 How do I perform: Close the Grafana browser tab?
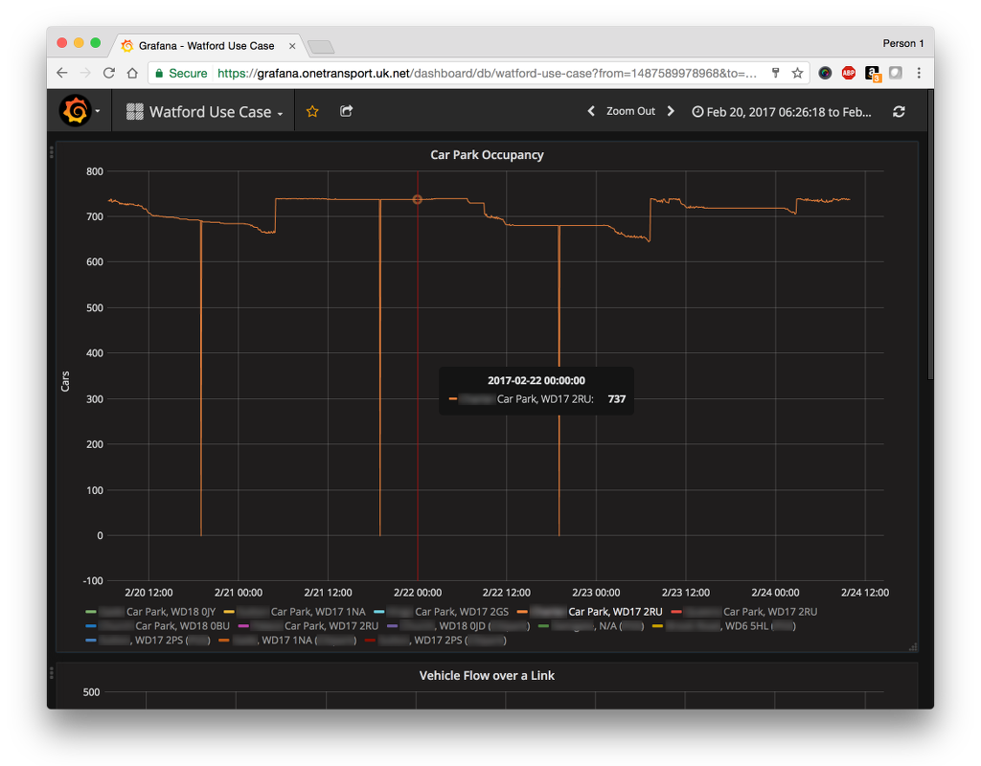pyautogui.click(x=292, y=46)
